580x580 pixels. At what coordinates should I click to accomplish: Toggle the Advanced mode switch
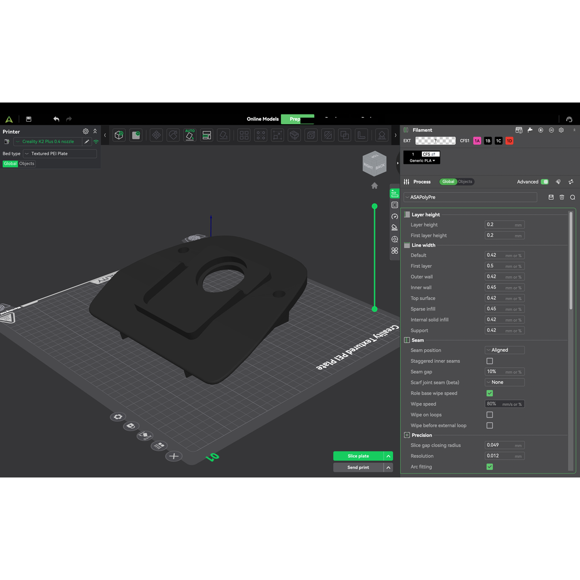[544, 182]
